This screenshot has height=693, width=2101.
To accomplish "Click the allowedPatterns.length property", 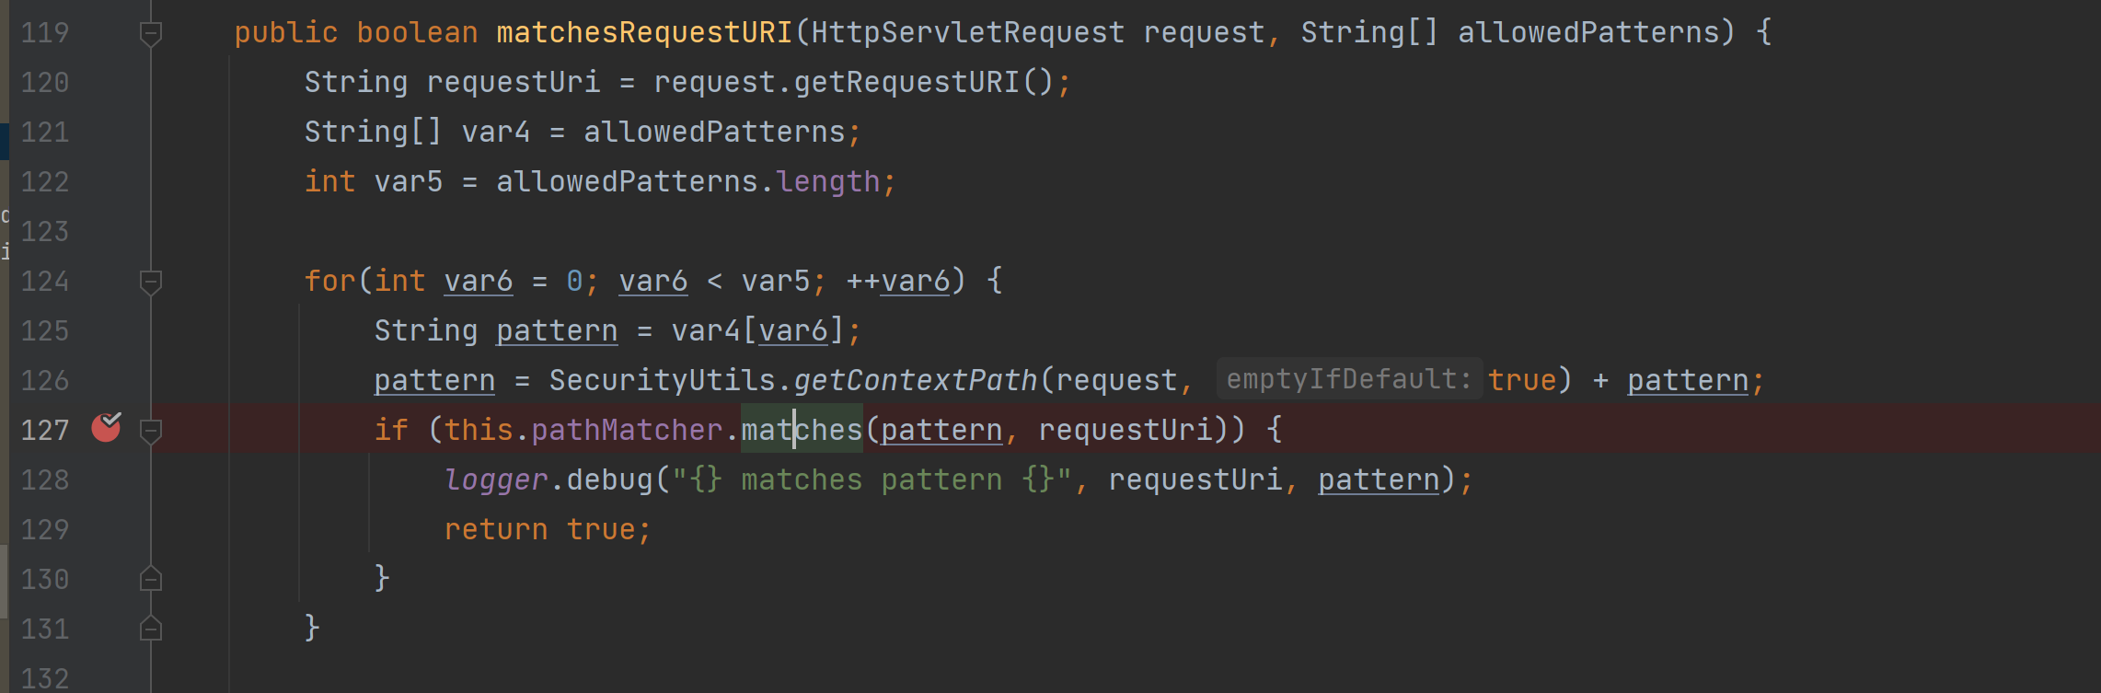I will 828,182.
